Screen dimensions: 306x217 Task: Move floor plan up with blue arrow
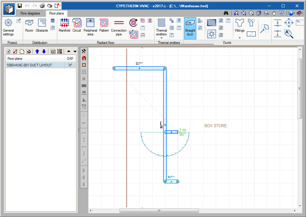37,51
